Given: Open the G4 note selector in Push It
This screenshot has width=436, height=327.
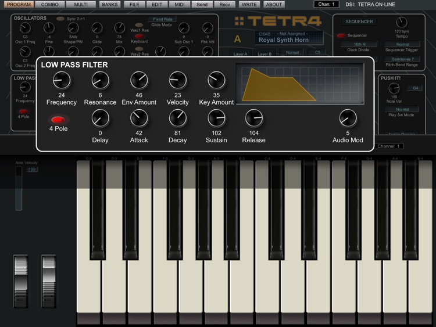Looking at the screenshot, I should pos(415,88).
